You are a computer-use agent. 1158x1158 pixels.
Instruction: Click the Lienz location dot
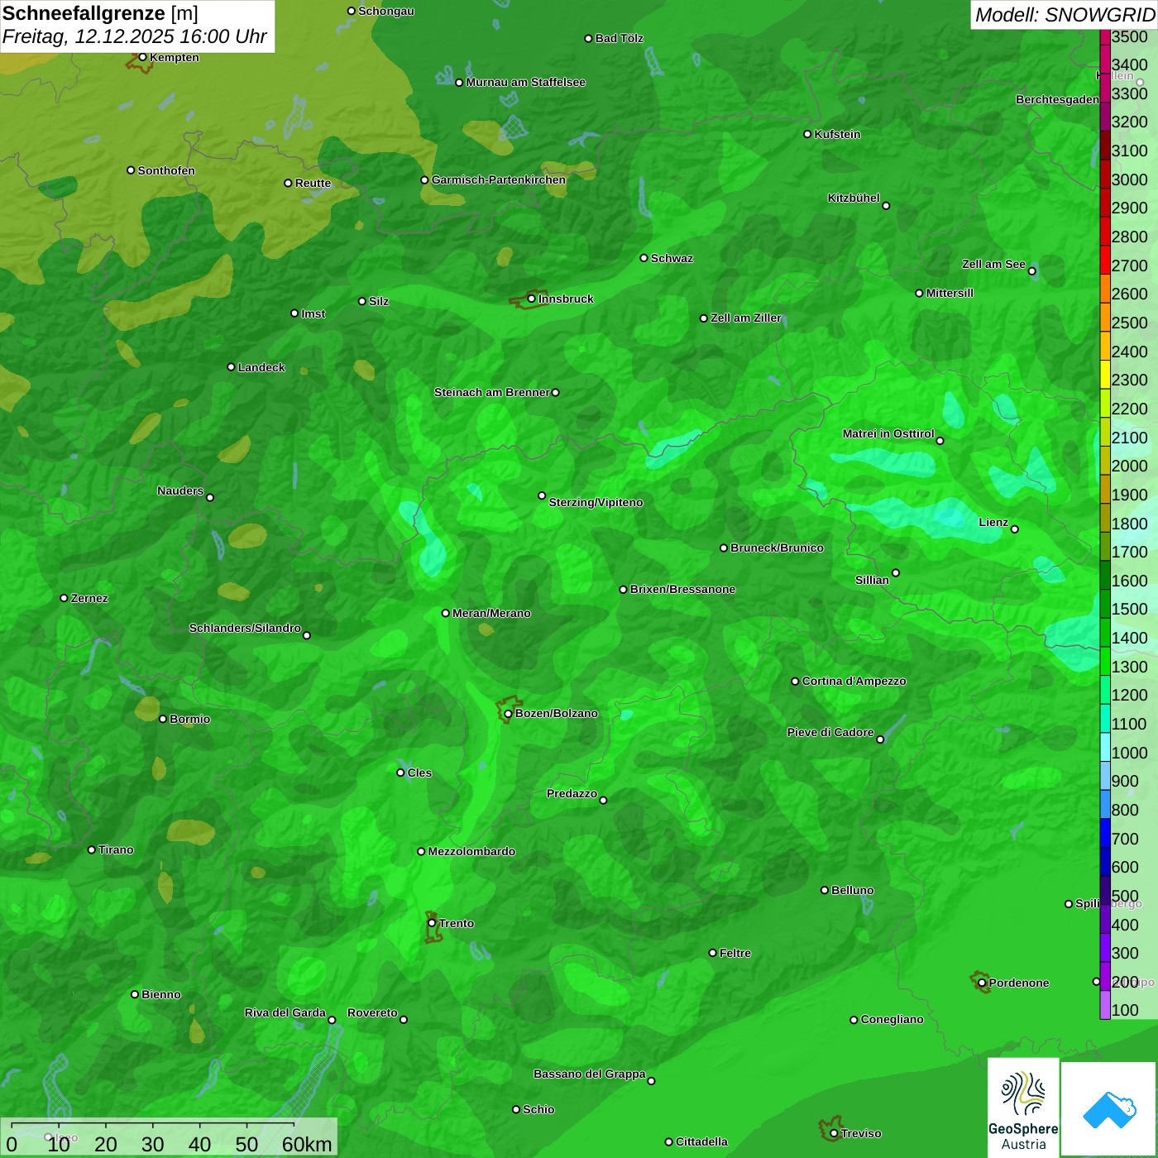click(x=1015, y=529)
